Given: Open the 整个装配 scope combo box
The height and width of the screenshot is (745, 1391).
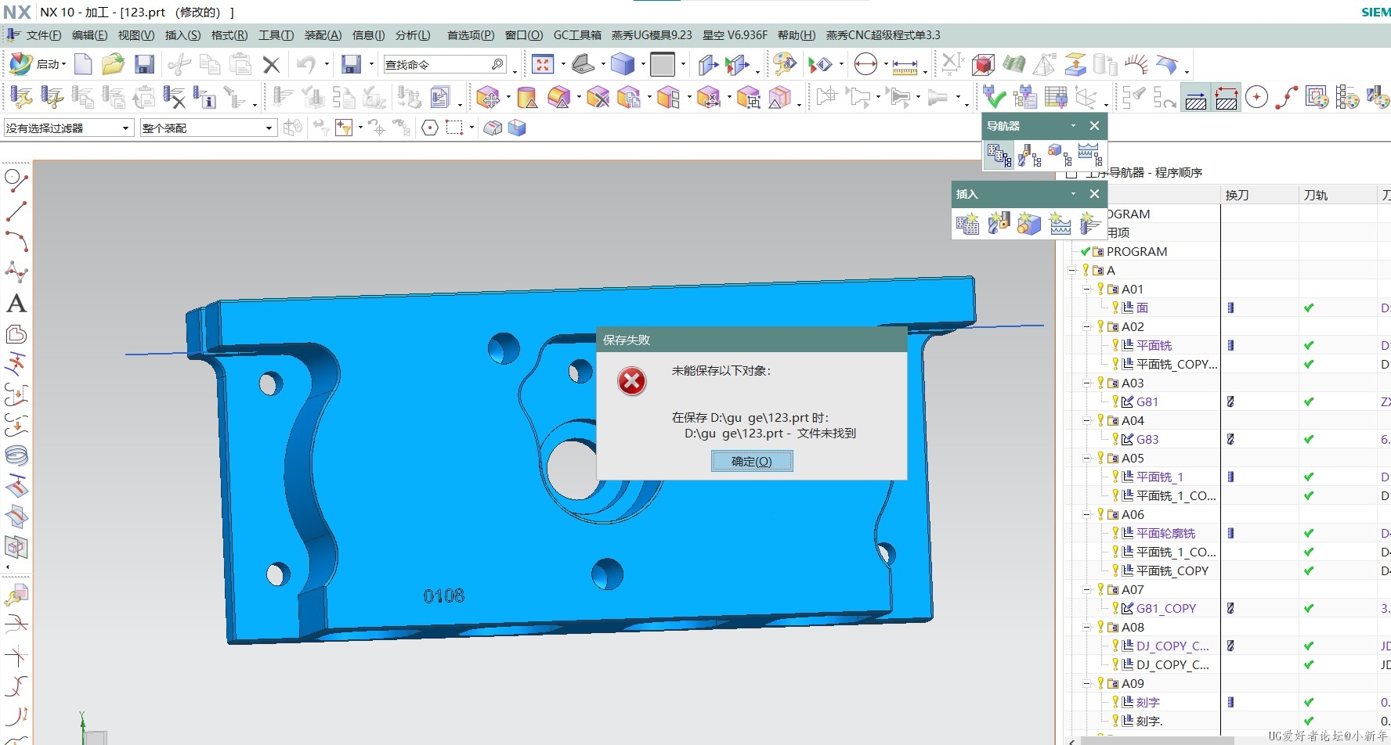Looking at the screenshot, I should (208, 128).
